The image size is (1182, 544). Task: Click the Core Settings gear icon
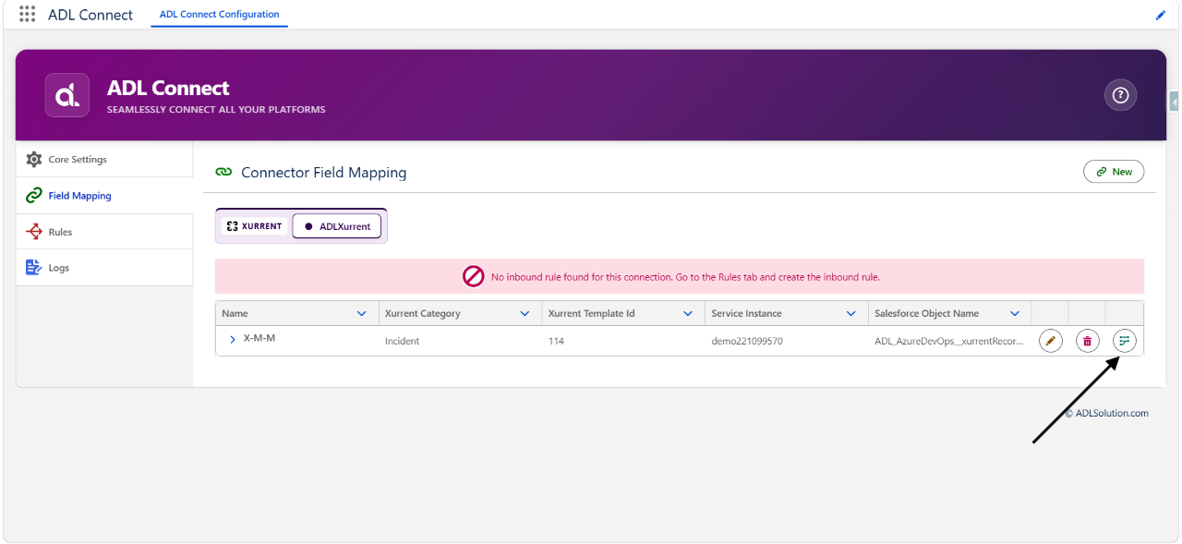click(34, 160)
